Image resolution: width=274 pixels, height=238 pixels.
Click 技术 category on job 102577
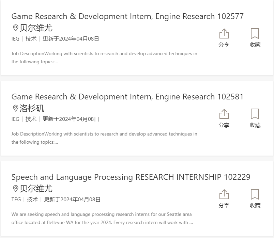[x=31, y=39]
